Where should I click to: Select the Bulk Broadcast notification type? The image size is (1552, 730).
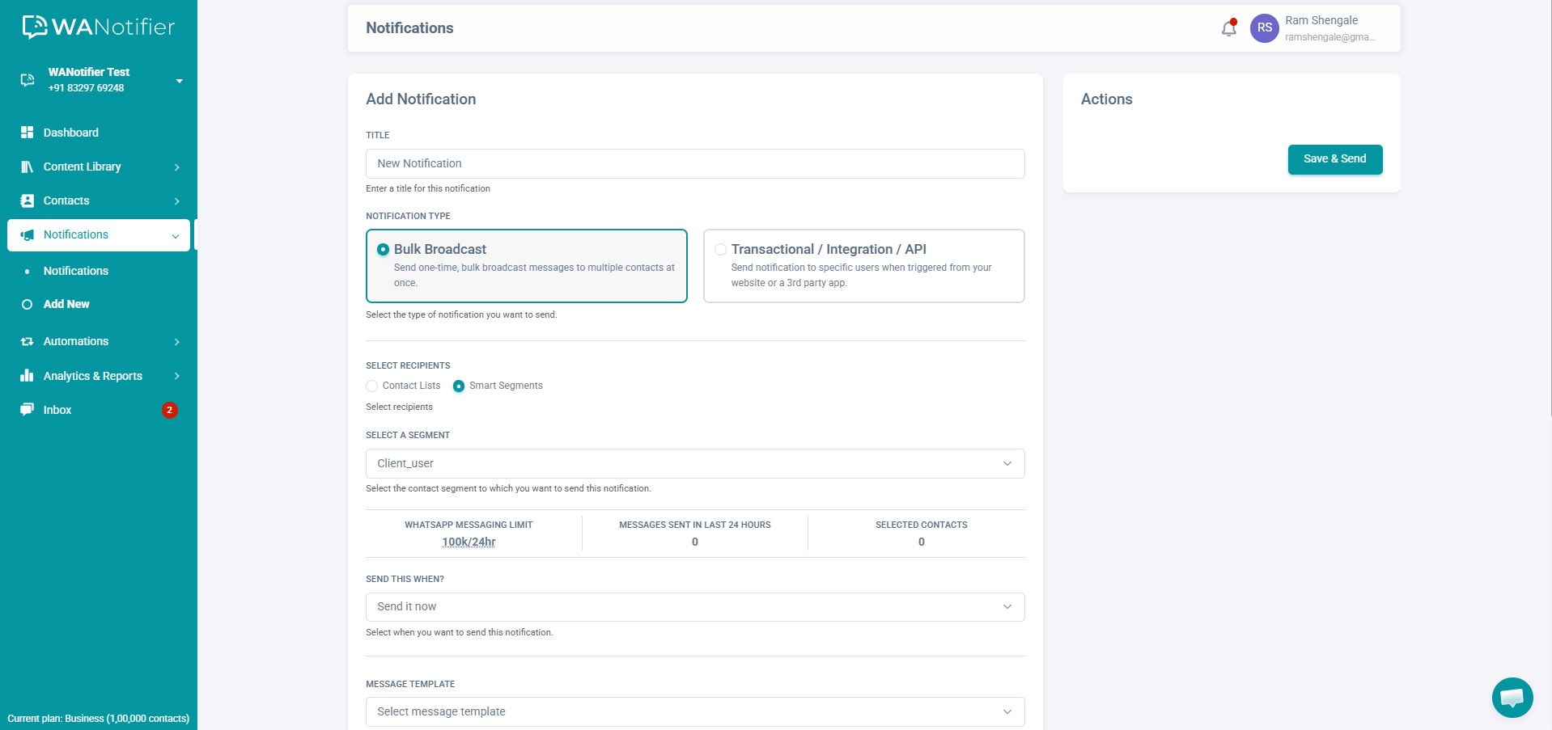pos(384,250)
